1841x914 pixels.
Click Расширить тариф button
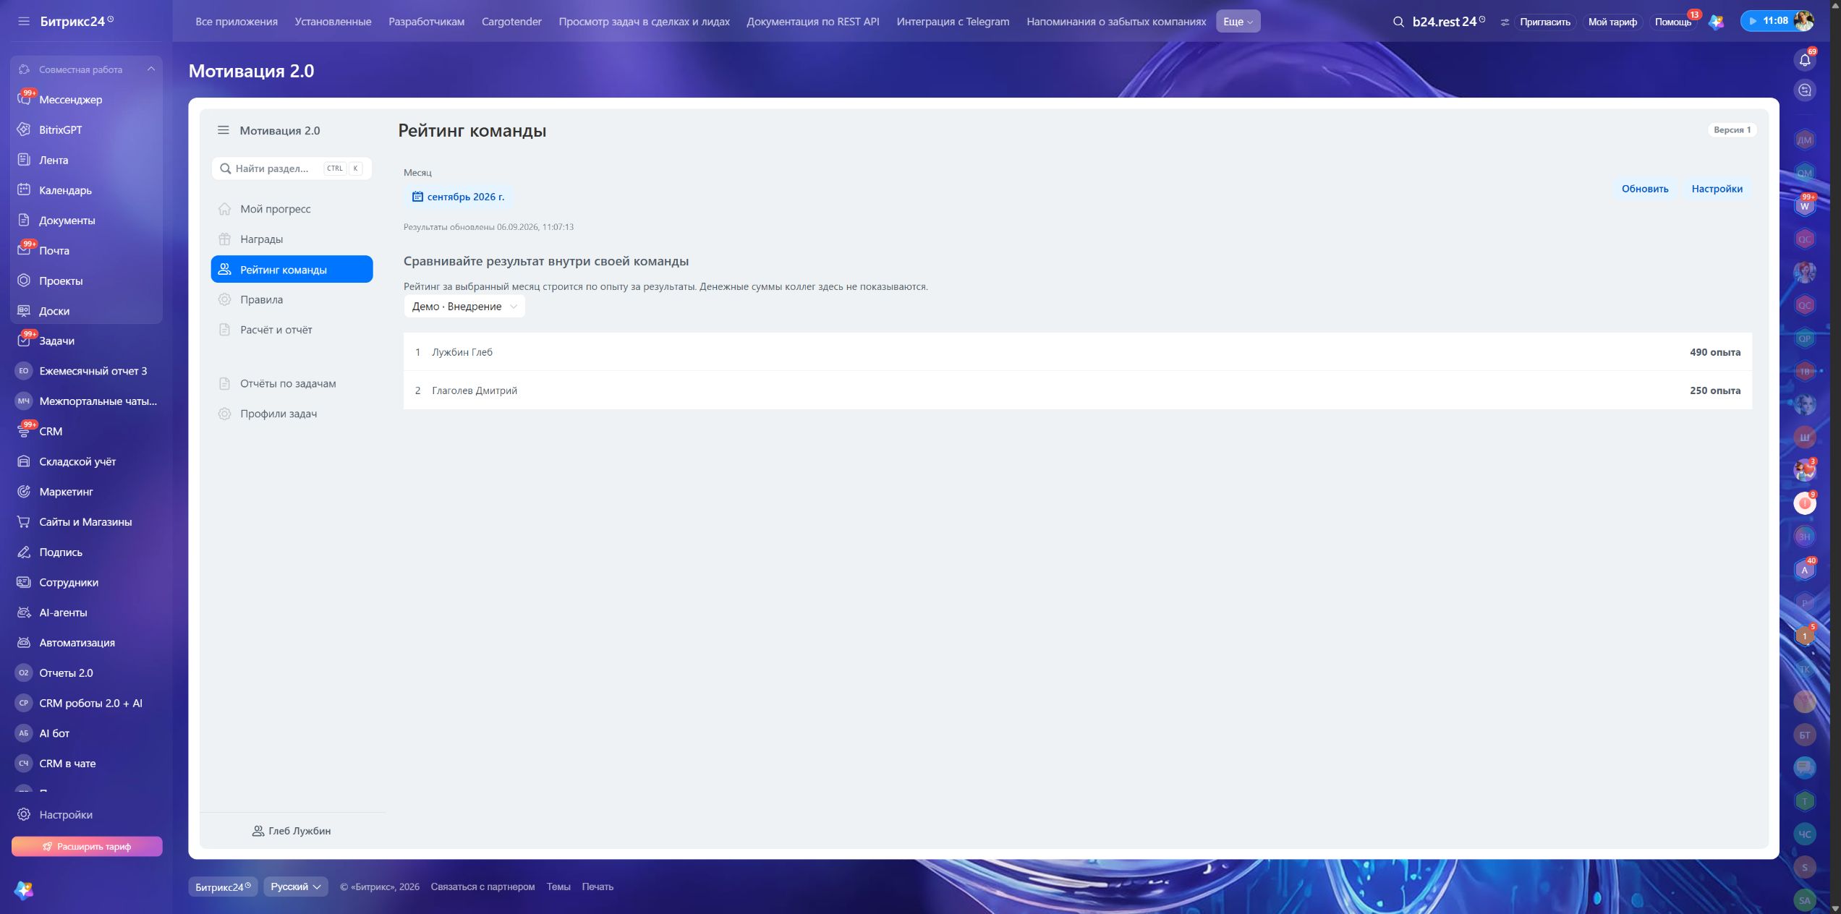pyautogui.click(x=87, y=847)
